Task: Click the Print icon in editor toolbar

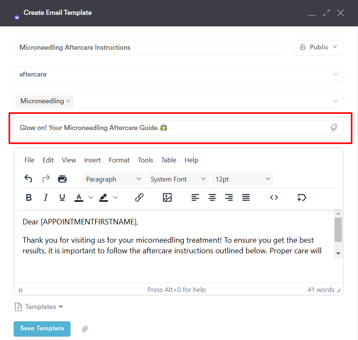Action: 62,179
